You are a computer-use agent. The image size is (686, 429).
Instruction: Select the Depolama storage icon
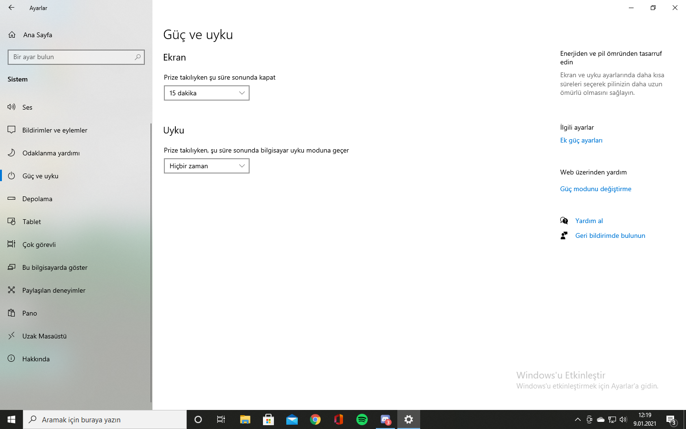click(11, 198)
